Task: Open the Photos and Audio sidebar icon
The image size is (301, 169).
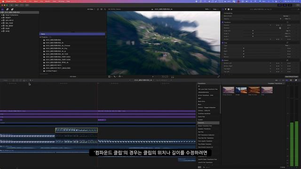Action: [x=8, y=9]
